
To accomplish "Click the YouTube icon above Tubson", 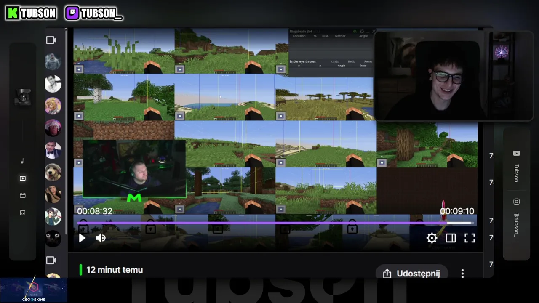I will coord(516,154).
